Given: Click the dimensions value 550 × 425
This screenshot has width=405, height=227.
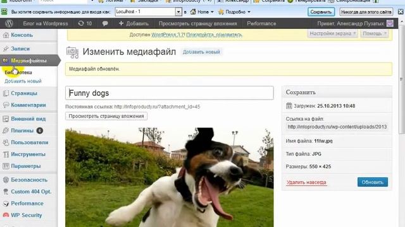Looking at the screenshot, I should click(320, 166).
